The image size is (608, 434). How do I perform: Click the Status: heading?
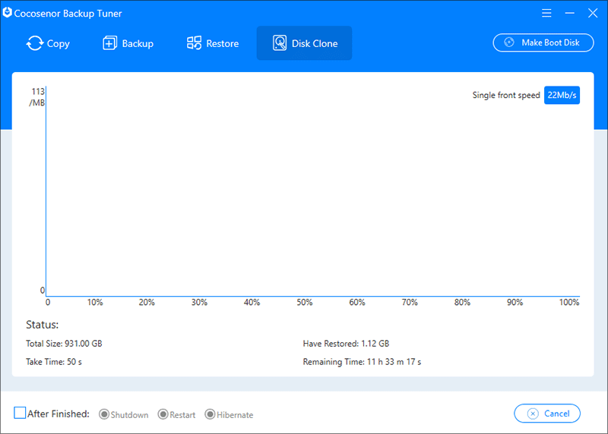43,325
